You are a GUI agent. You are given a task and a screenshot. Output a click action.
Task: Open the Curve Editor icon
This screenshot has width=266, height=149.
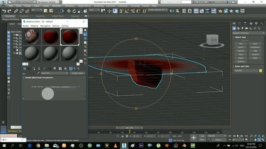pos(202,11)
